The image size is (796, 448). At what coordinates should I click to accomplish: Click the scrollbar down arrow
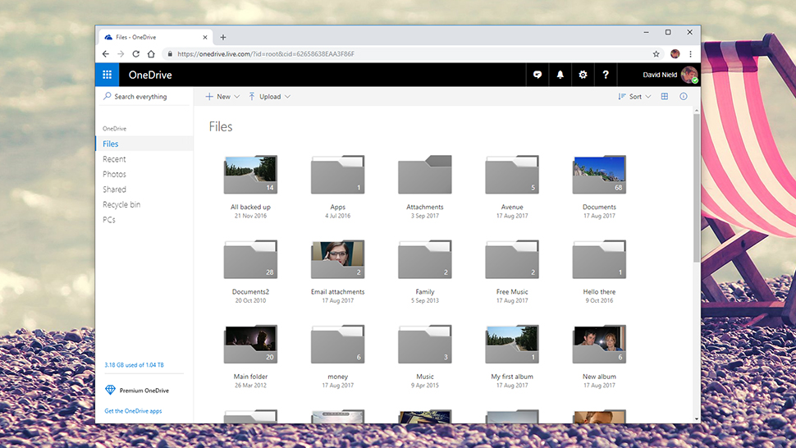(697, 419)
